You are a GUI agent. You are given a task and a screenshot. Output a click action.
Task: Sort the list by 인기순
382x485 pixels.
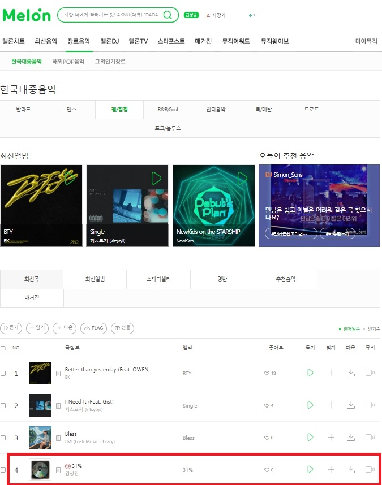pyautogui.click(x=374, y=329)
